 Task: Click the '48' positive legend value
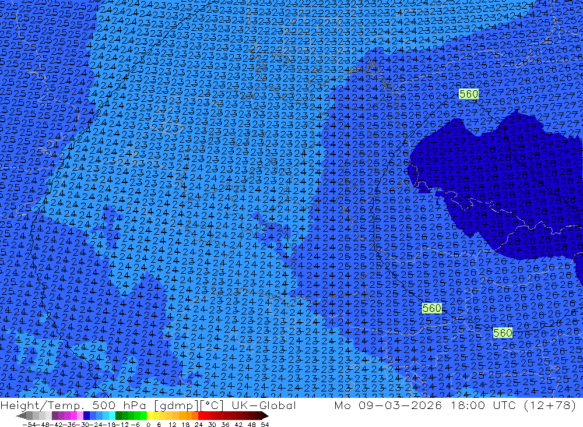tap(252, 425)
